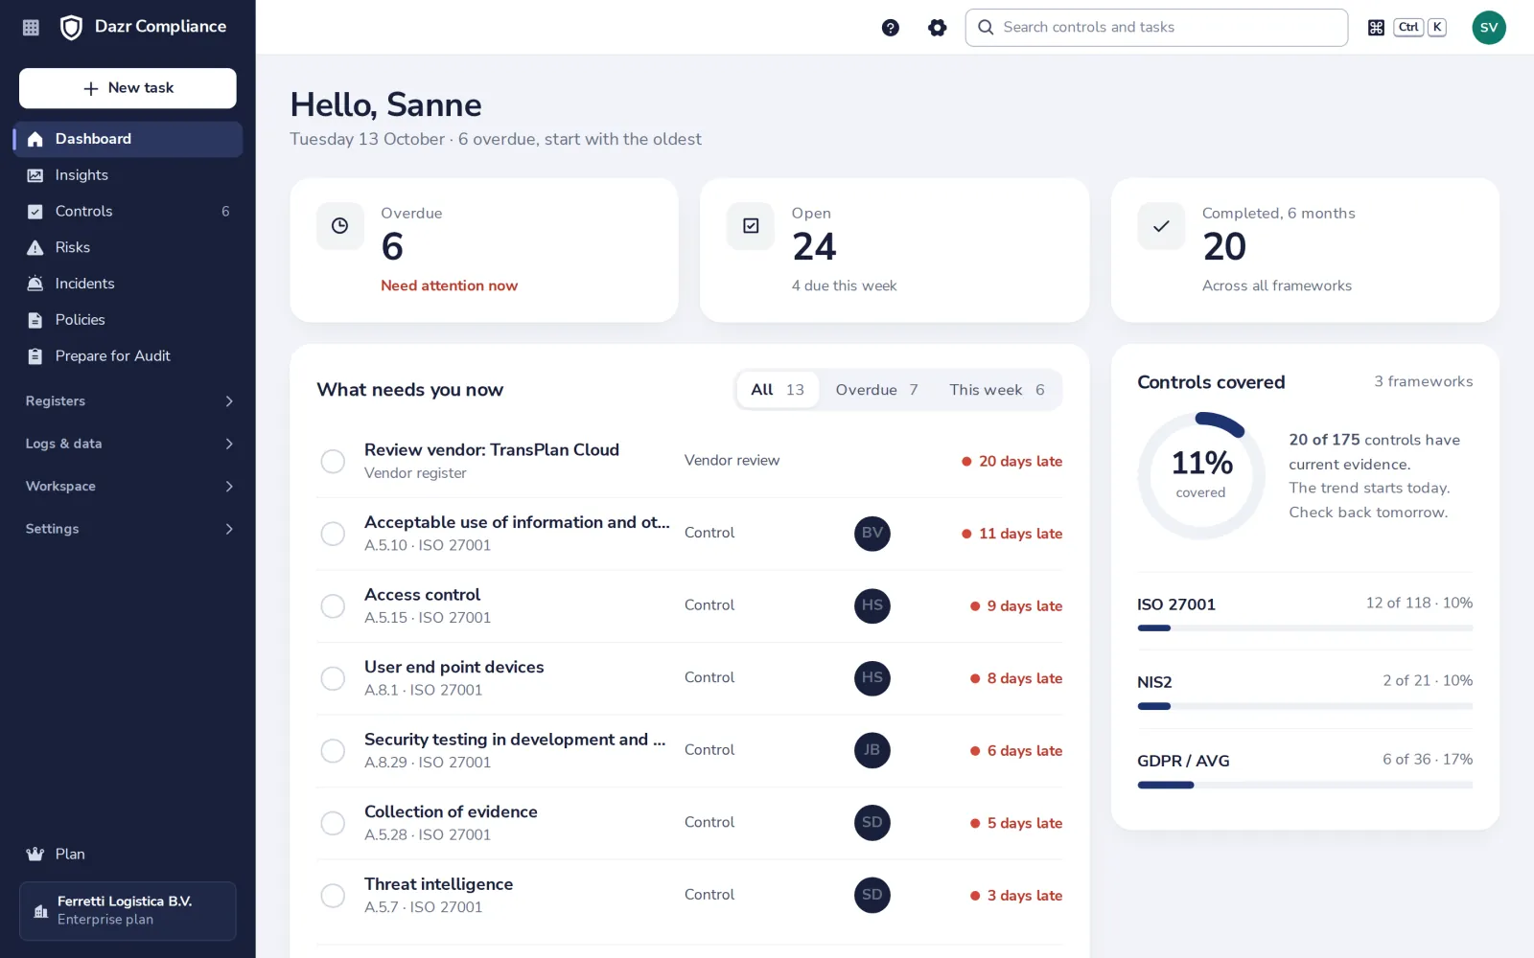The width and height of the screenshot is (1534, 958).
Task: Click the New task button
Action: pos(128,88)
